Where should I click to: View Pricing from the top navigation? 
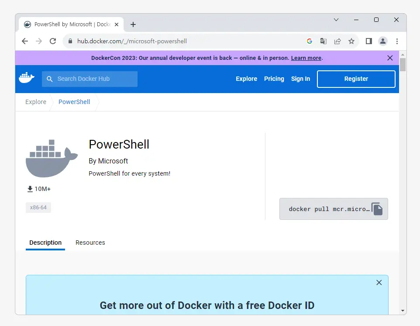274,79
